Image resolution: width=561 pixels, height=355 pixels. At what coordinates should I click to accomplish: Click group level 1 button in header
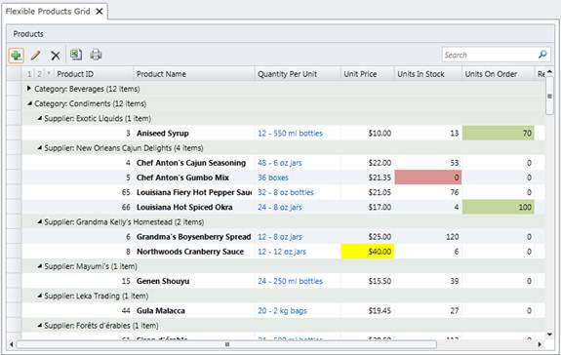[x=29, y=74]
